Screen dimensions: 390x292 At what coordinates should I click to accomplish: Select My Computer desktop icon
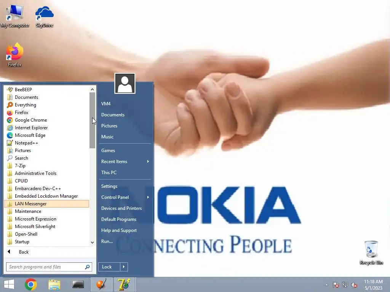(x=15, y=16)
